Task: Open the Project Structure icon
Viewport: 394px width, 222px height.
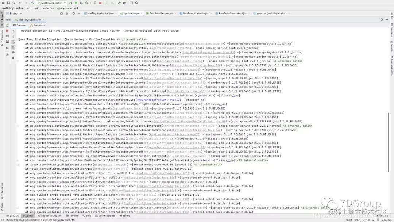Action: tap(124, 3)
